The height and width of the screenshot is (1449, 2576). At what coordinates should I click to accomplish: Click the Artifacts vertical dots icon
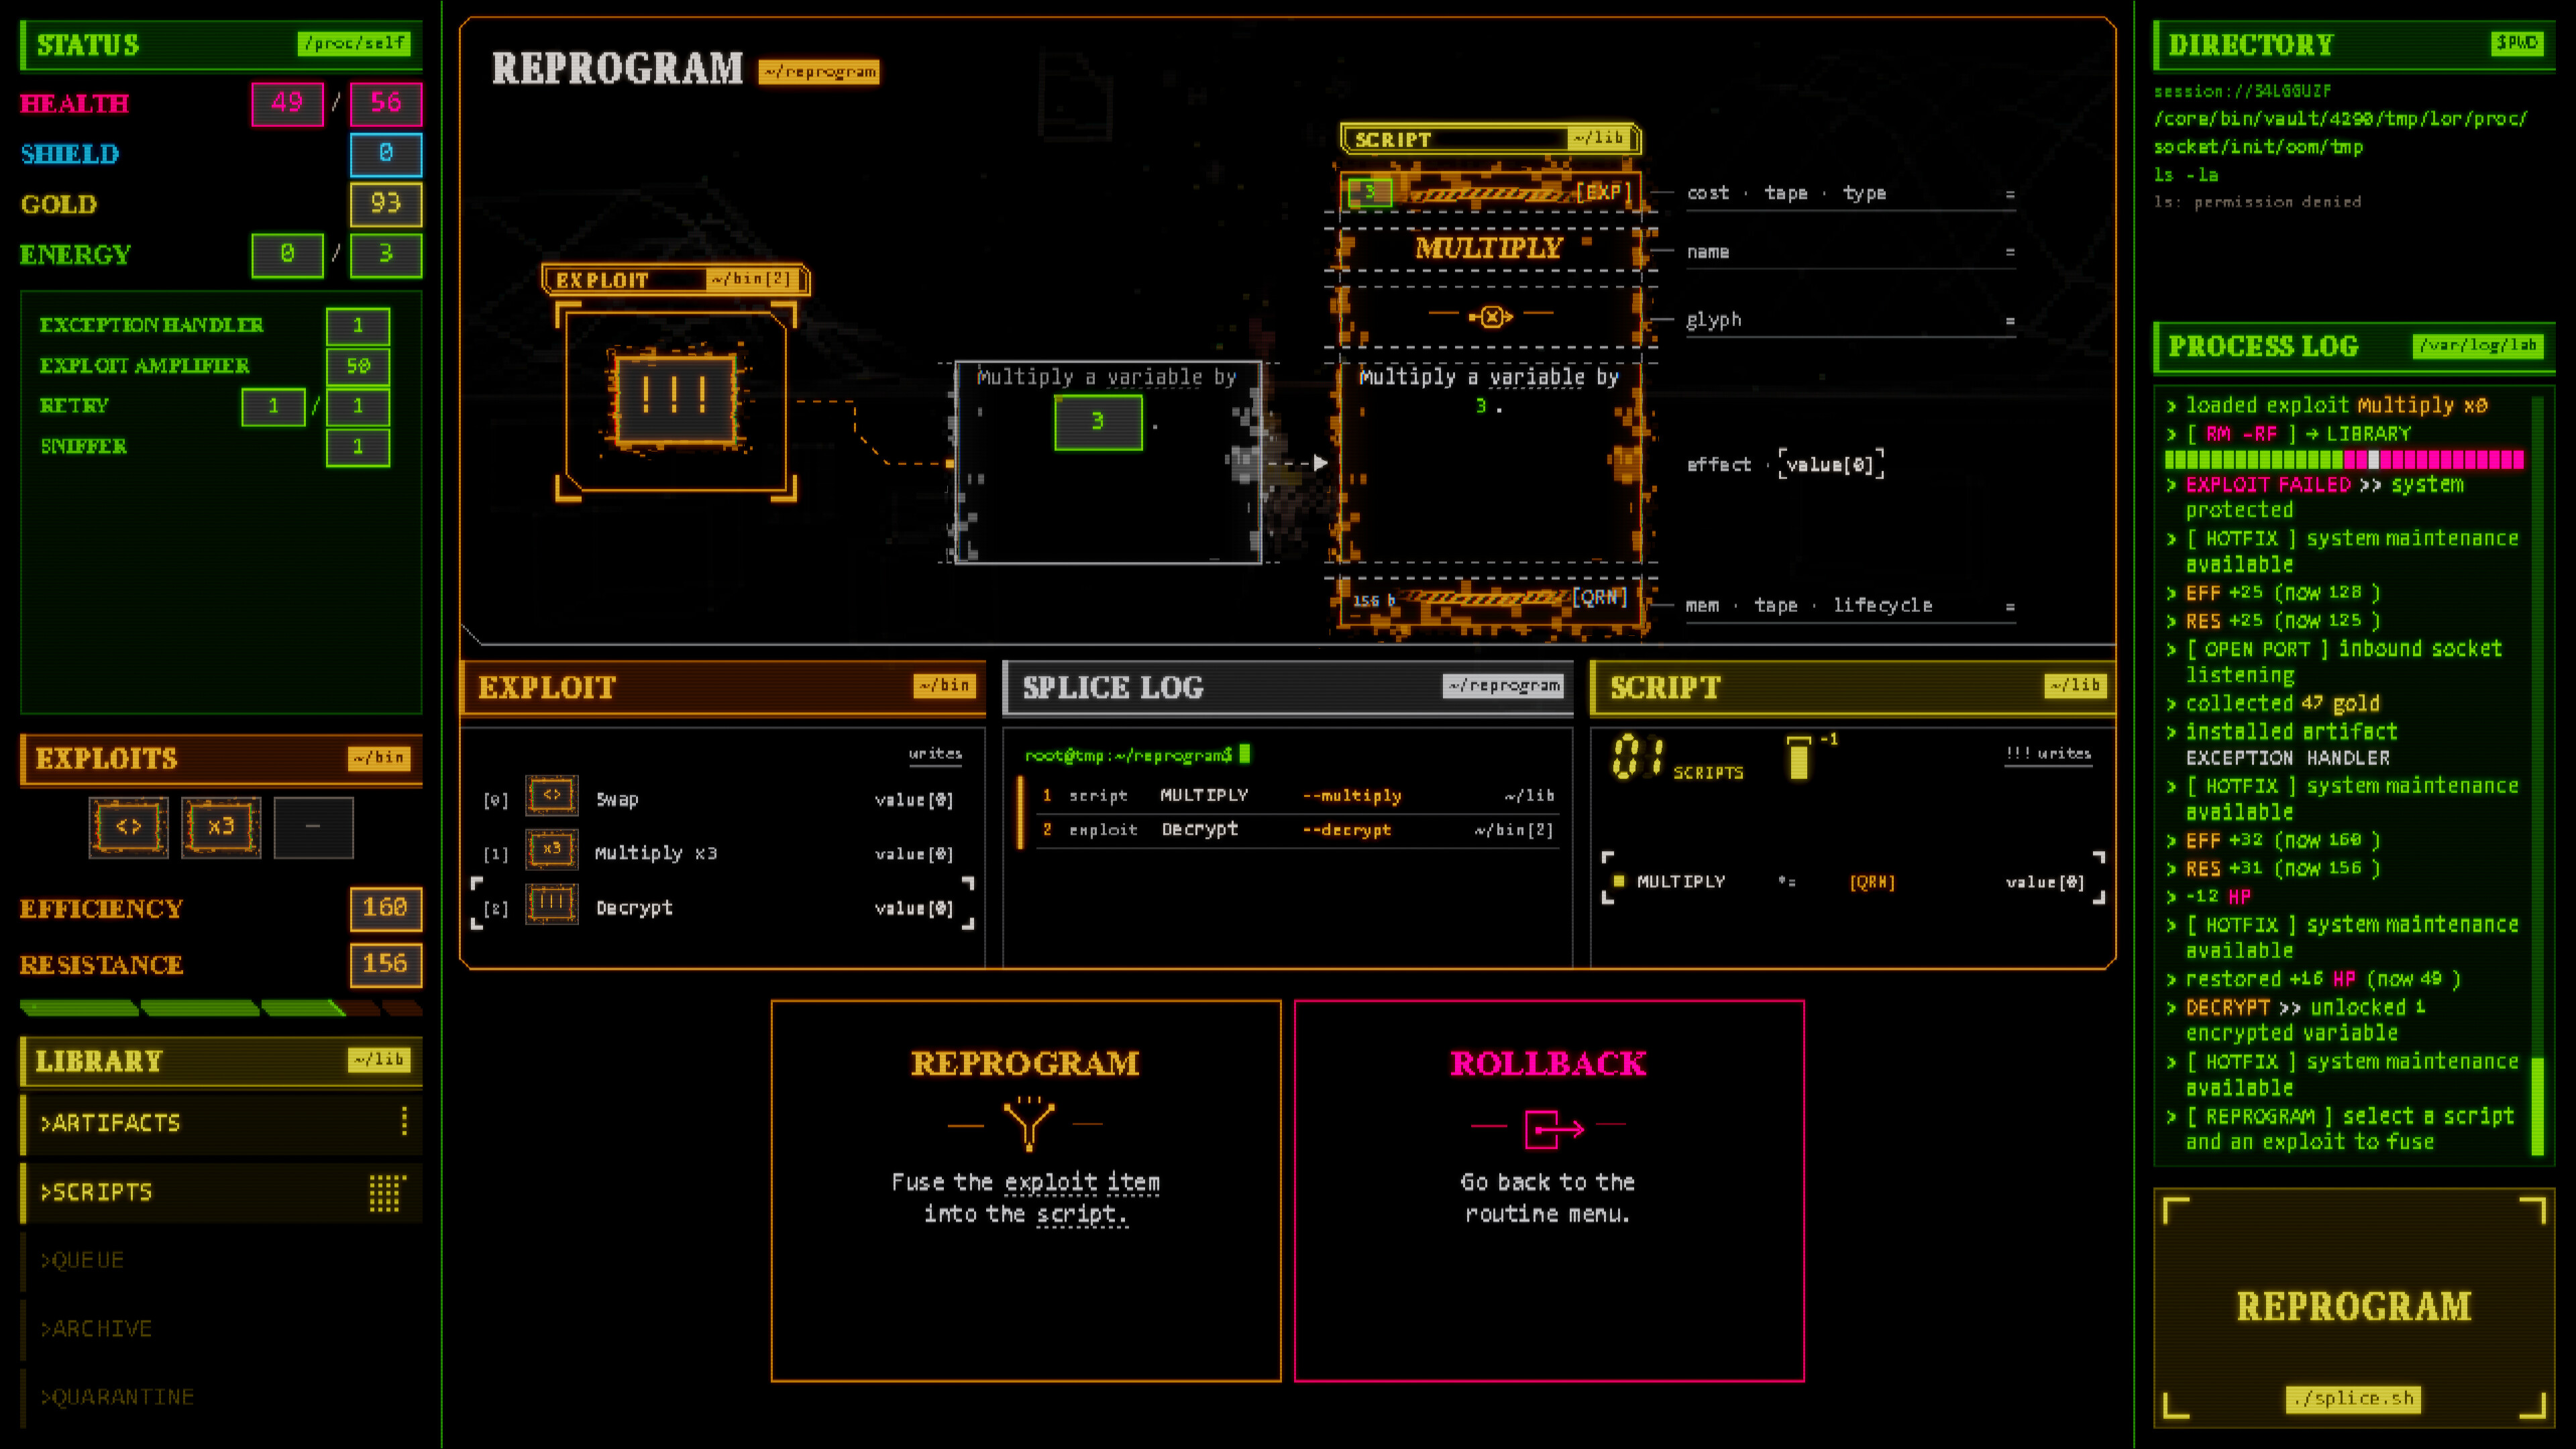pos(404,1121)
